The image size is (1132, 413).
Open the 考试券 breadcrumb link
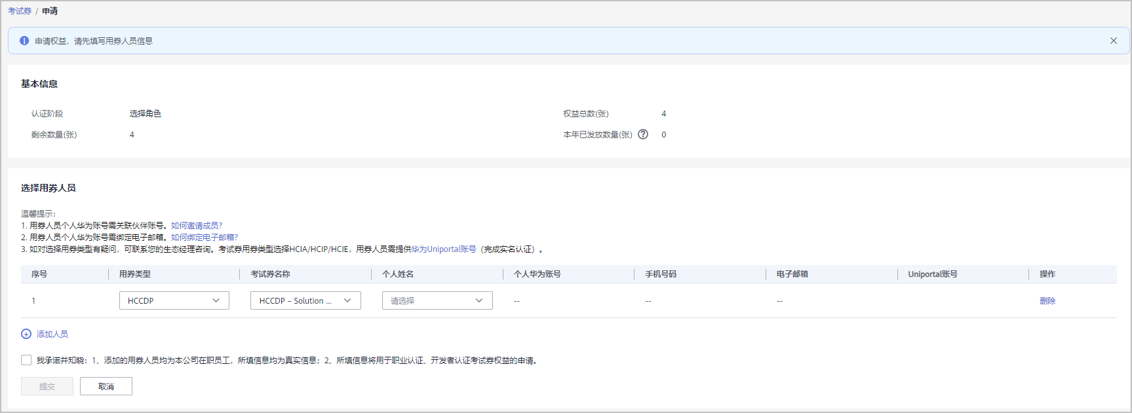click(20, 11)
